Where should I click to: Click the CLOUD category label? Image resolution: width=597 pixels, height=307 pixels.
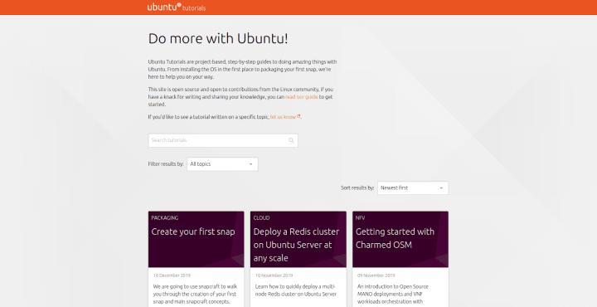[x=261, y=218]
